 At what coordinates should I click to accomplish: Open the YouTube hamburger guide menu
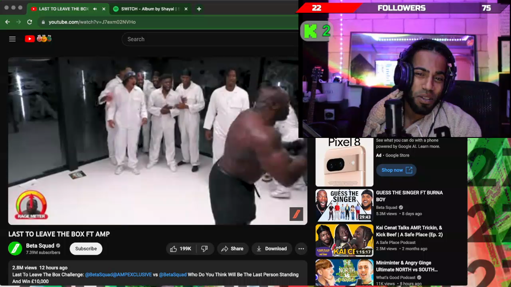tap(12, 39)
